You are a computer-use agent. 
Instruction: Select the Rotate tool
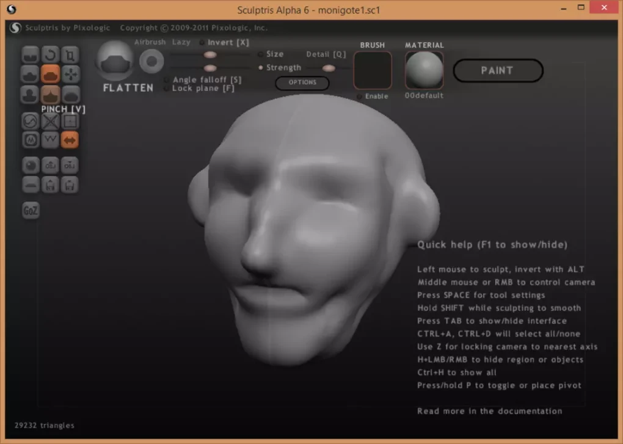coord(50,55)
